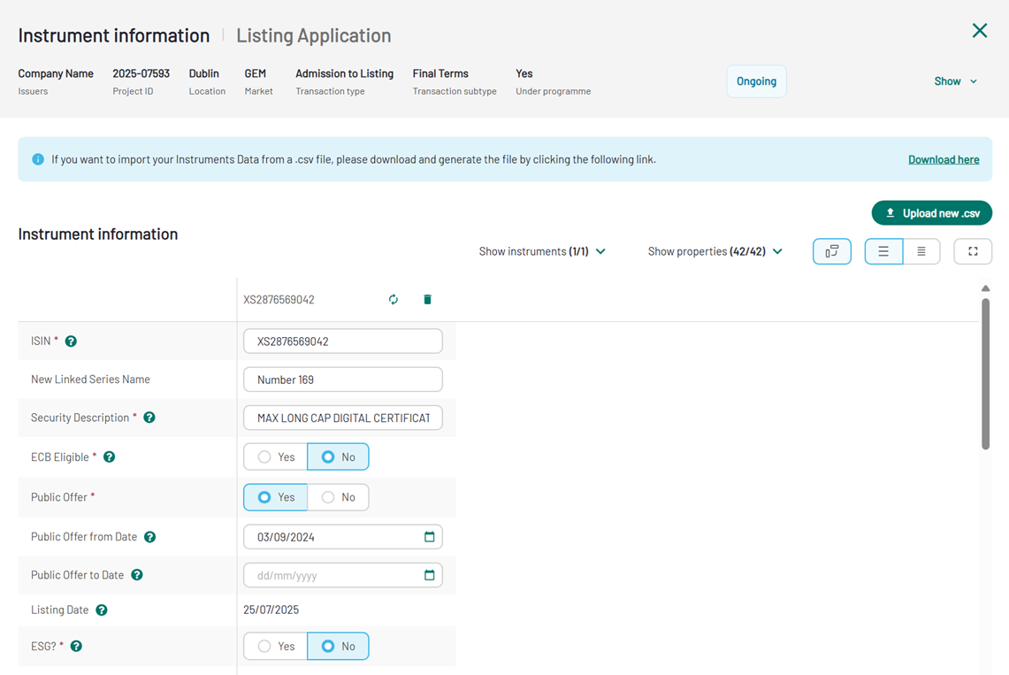Click the Download here link

pyautogui.click(x=943, y=159)
